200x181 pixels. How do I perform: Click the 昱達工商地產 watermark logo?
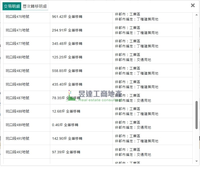coord(94,96)
